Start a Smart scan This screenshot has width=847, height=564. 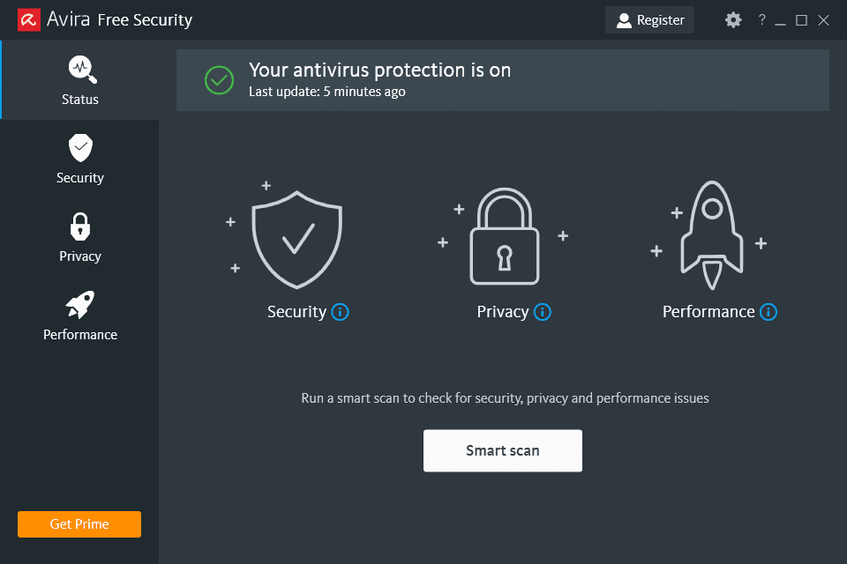[503, 449]
